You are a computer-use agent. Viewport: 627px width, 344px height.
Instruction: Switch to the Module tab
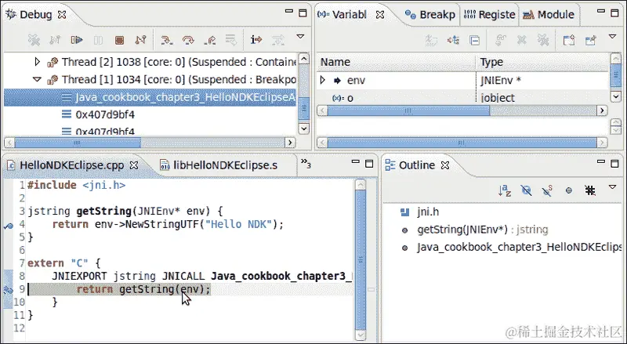click(549, 15)
